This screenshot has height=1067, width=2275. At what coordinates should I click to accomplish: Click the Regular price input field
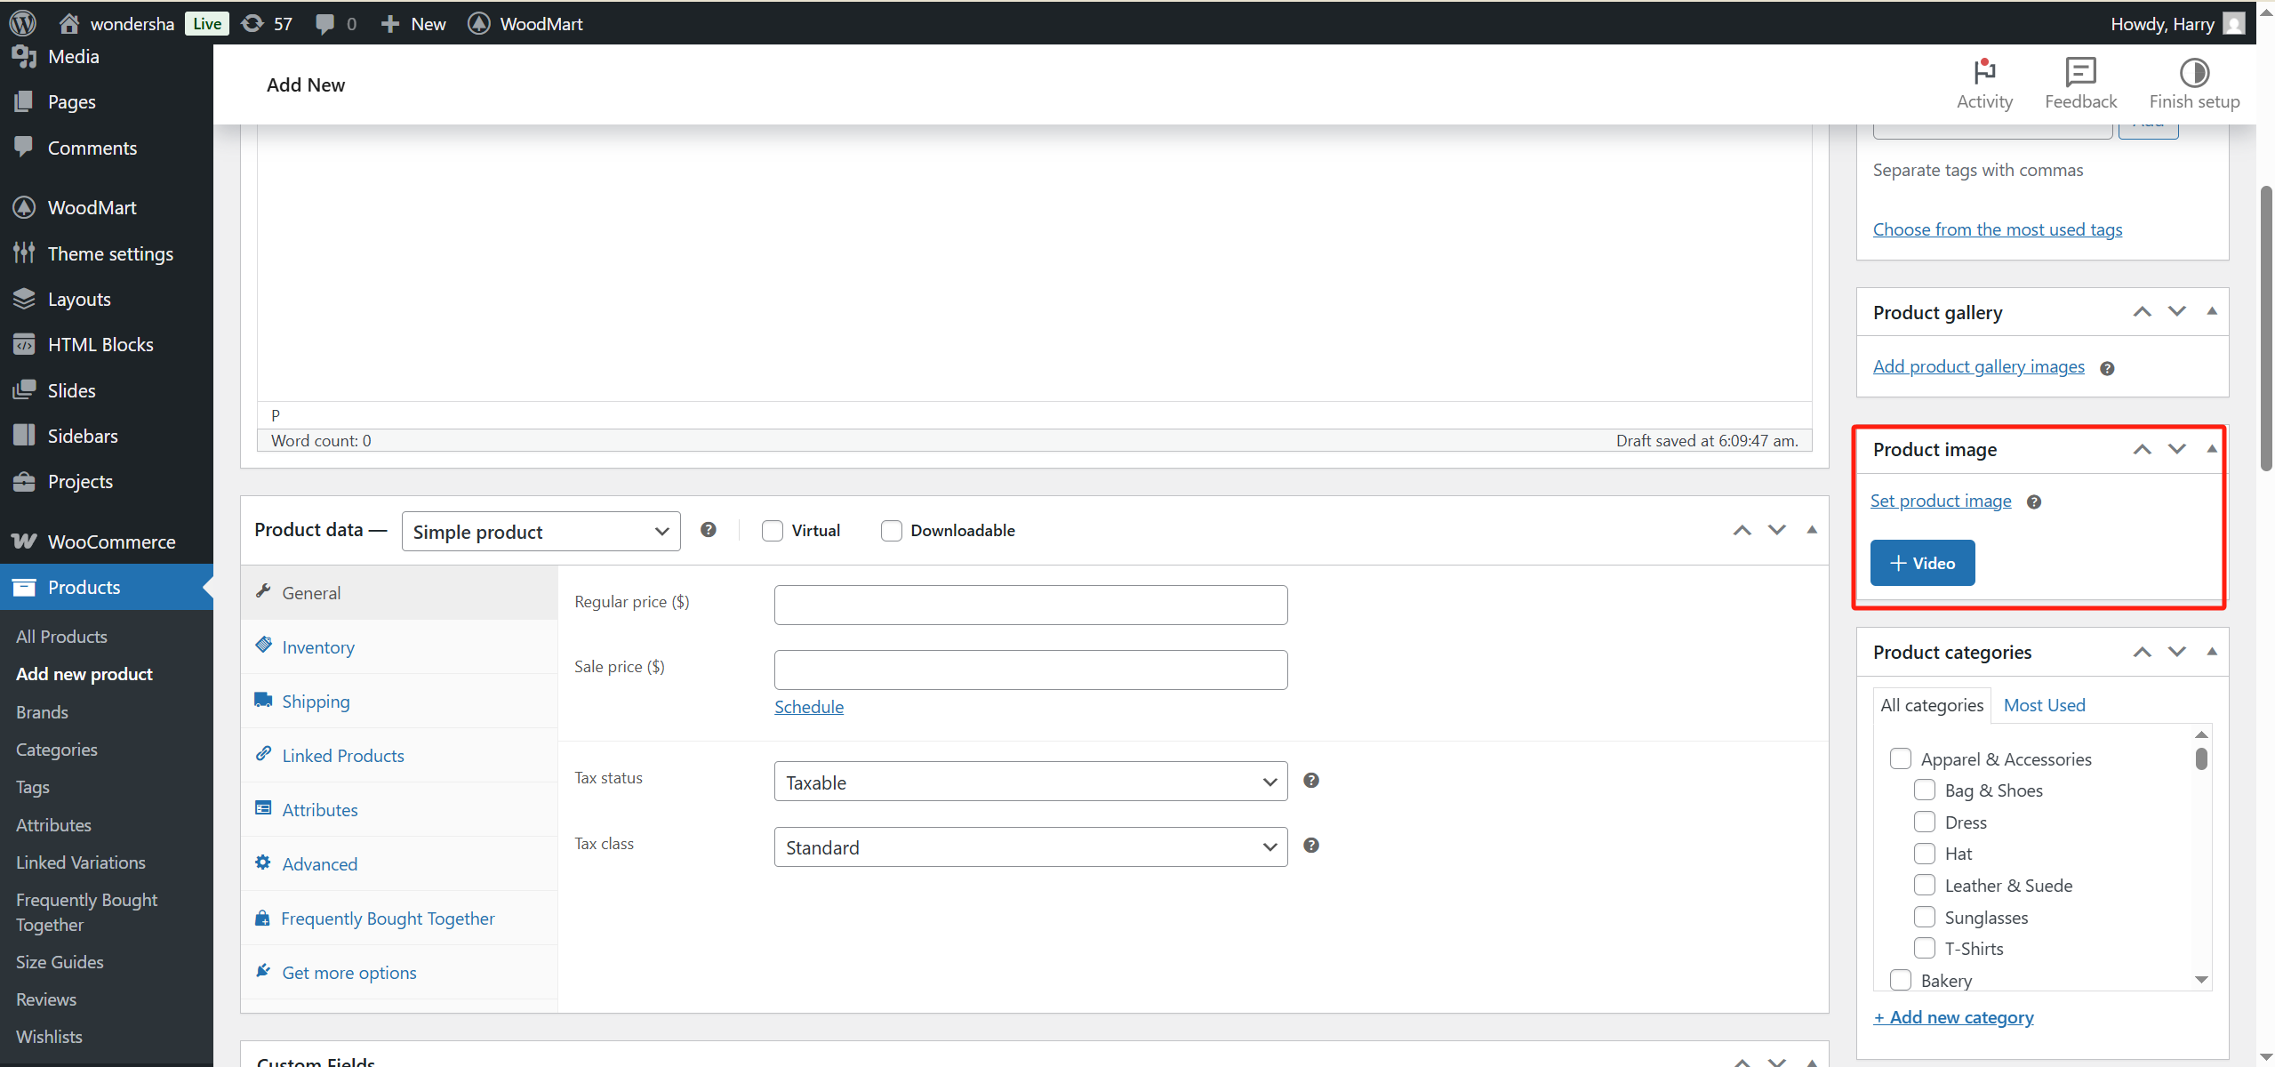pyautogui.click(x=1029, y=605)
